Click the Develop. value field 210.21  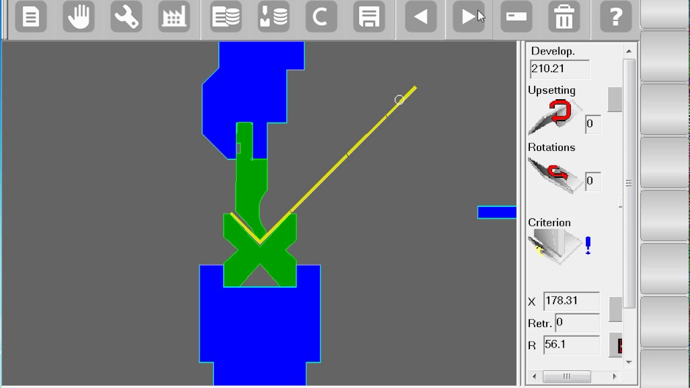[x=560, y=69]
